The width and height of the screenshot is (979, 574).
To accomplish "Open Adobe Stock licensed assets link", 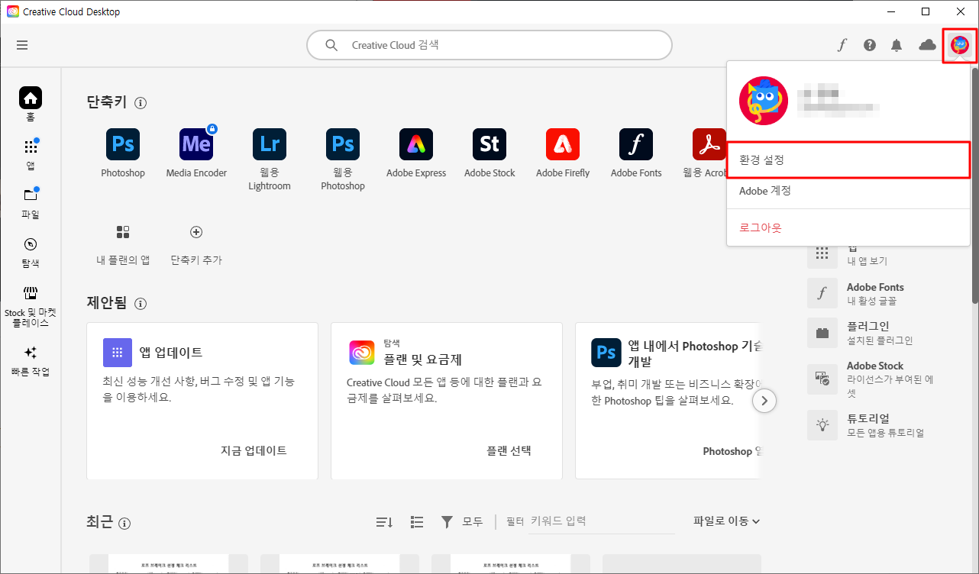I will click(x=871, y=379).
